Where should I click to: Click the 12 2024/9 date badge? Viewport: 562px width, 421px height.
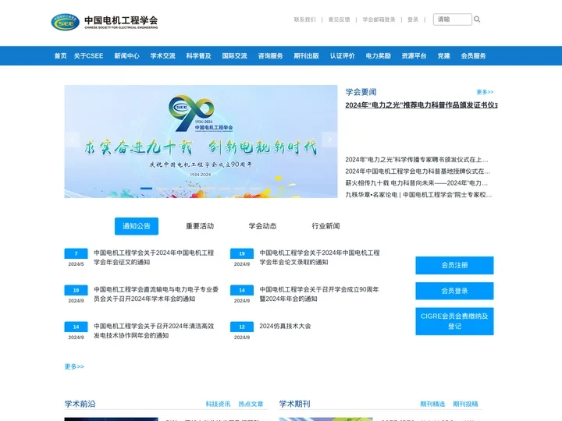point(242,331)
